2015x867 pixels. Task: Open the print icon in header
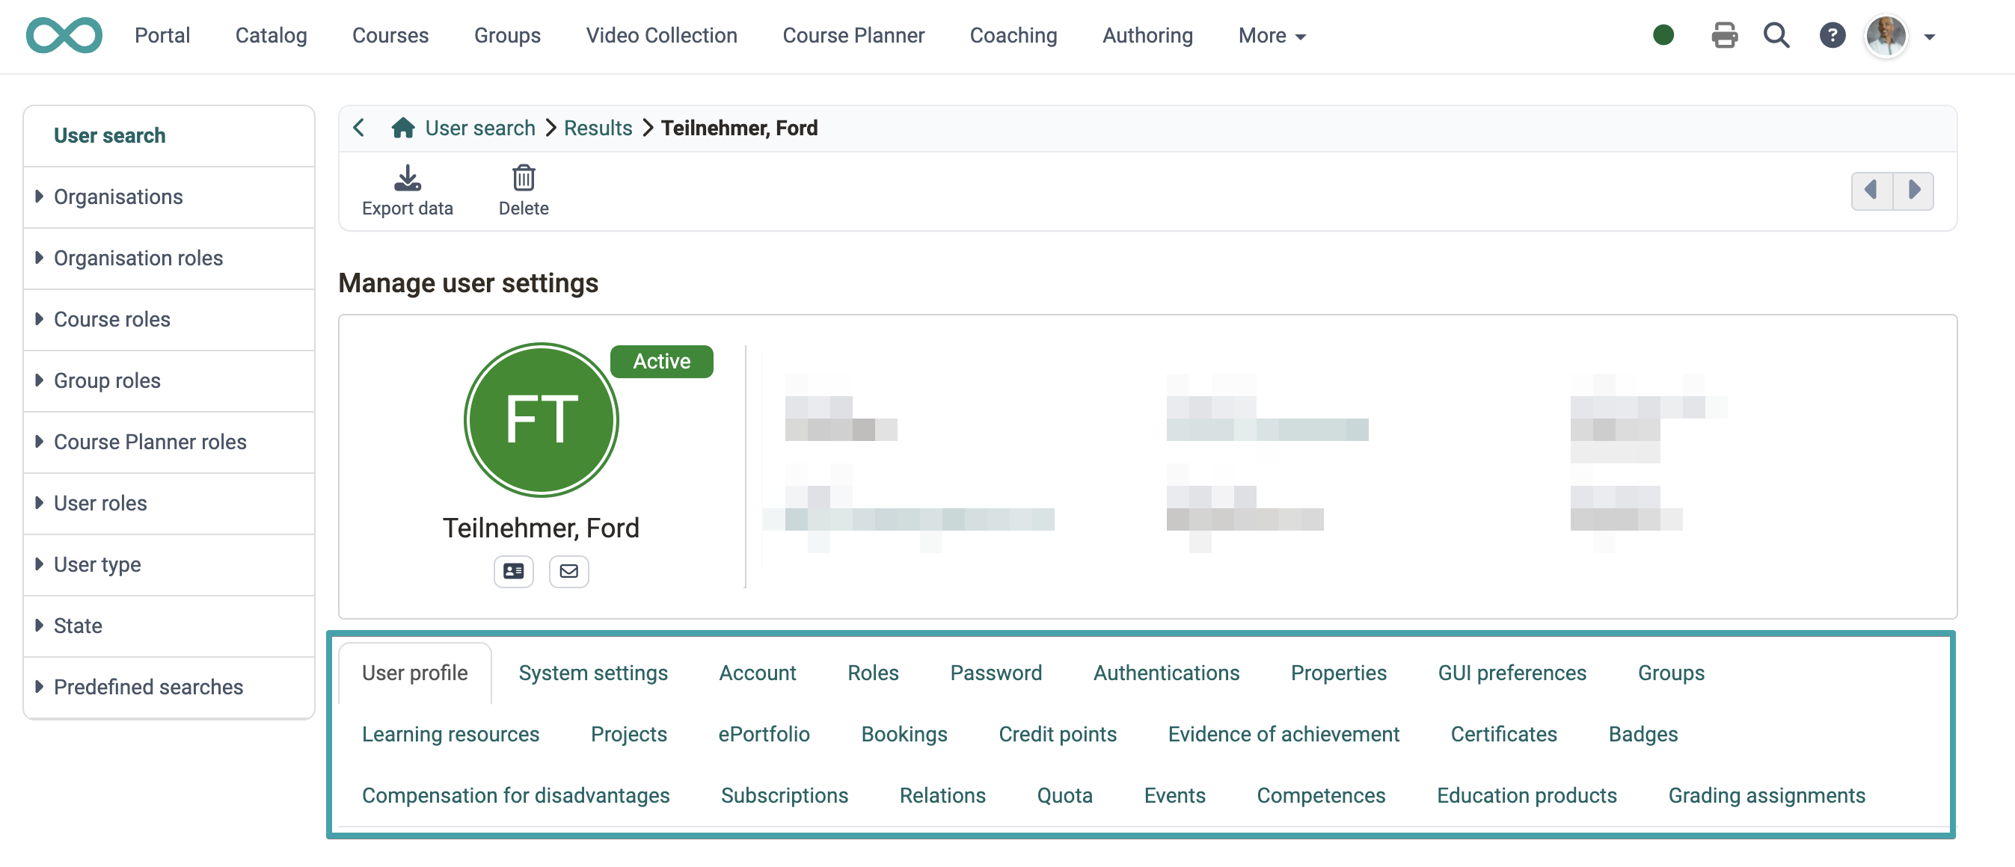(x=1724, y=35)
